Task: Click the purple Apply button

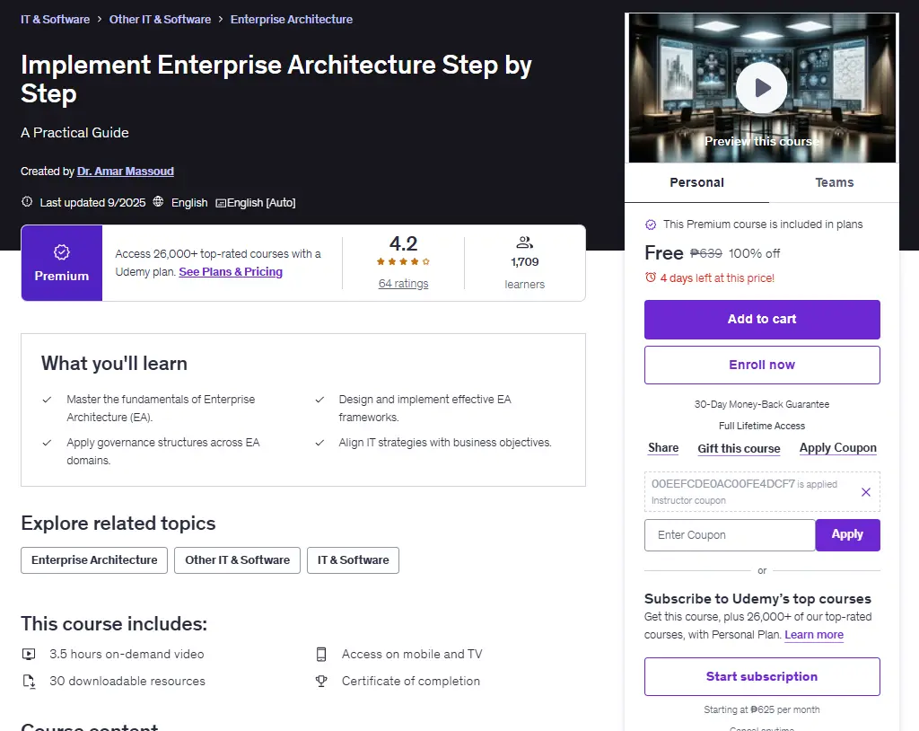Action: click(847, 535)
